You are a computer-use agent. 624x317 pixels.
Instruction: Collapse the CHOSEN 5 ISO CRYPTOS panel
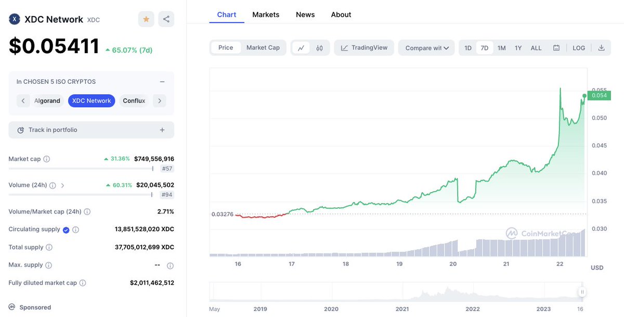(162, 81)
